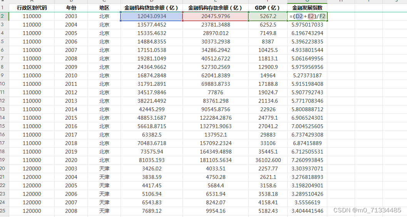Click 北京 cell in 2015 row

(104, 118)
